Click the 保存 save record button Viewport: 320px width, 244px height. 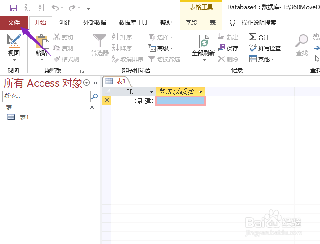click(x=228, y=49)
